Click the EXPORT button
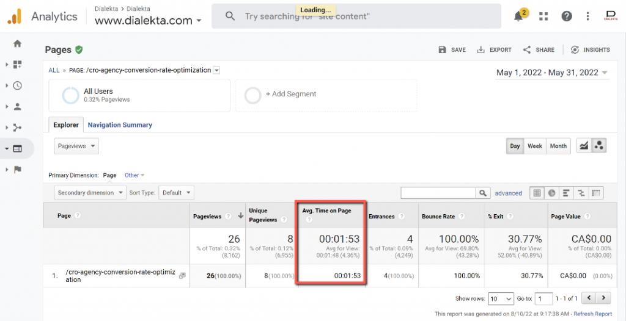This screenshot has width=626, height=321. click(494, 50)
